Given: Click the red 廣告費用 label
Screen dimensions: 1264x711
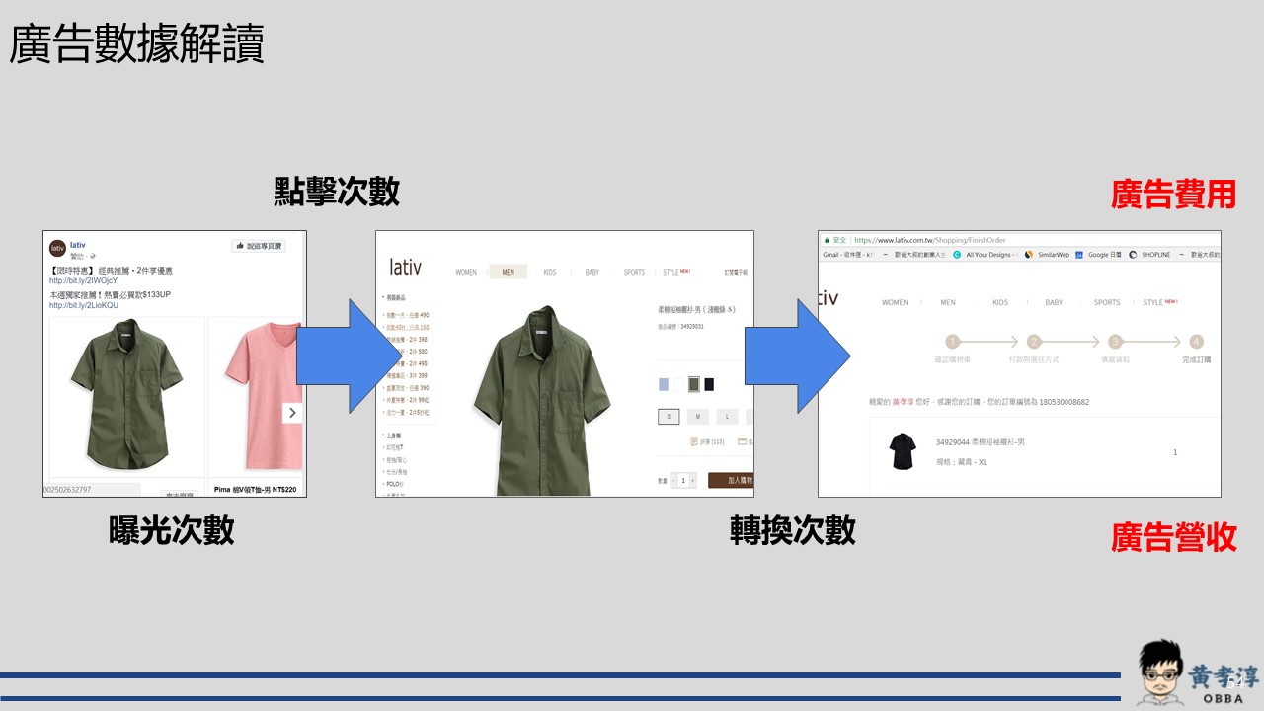Looking at the screenshot, I should point(1174,194).
